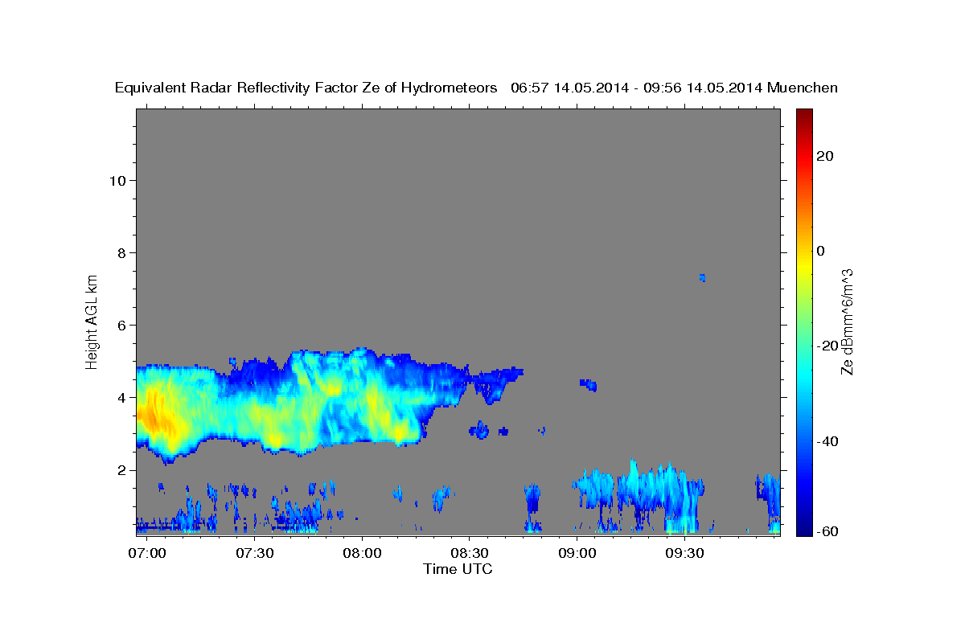This screenshot has width=965, height=643.
Task: Click the height tick label '4'
Action: pos(122,398)
